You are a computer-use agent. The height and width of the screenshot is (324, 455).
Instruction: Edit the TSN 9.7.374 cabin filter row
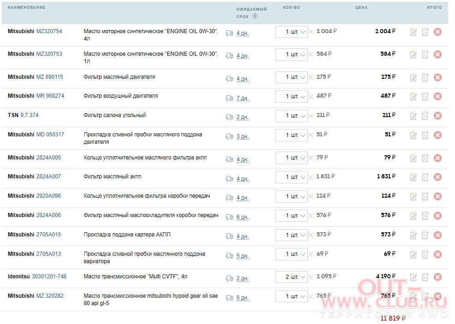coord(413,116)
